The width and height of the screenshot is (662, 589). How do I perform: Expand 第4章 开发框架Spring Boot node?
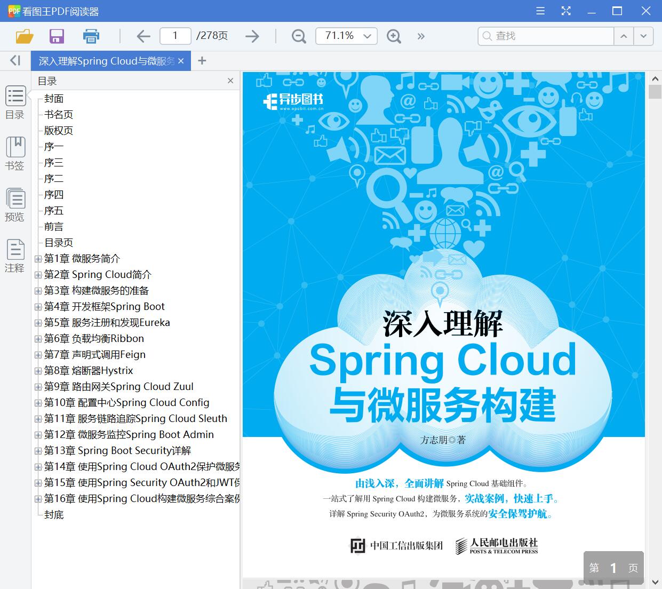click(x=38, y=307)
